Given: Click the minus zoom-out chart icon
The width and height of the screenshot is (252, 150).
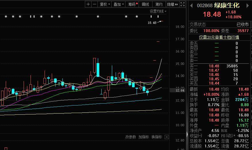Looking at the screenshot, I should [x=94, y=4].
